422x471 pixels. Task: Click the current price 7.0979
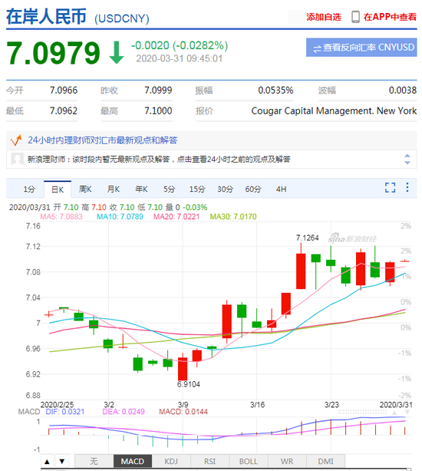point(53,53)
